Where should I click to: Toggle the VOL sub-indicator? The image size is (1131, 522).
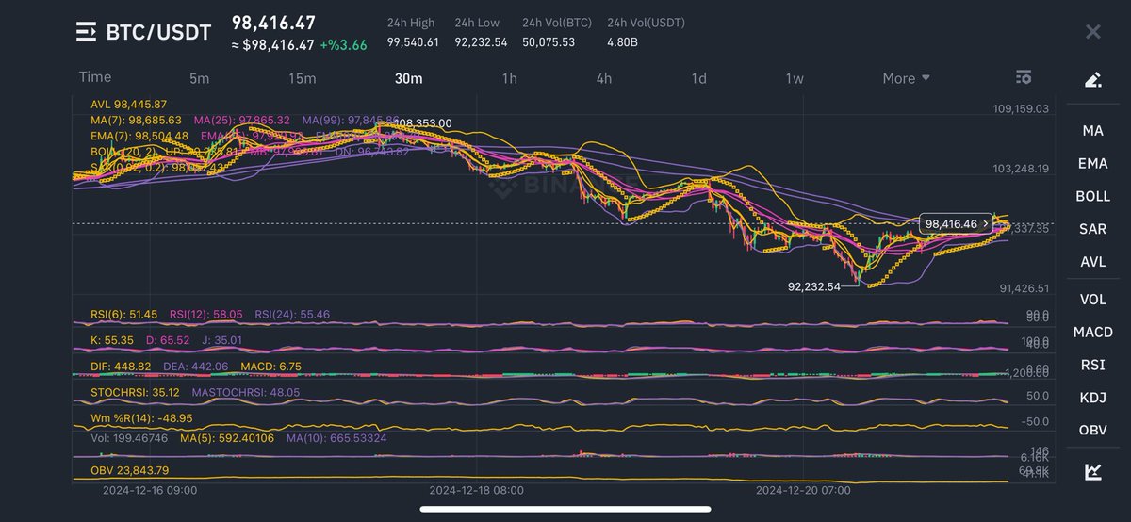pos(1092,300)
